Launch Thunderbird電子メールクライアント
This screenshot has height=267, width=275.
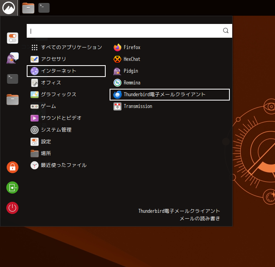(170, 95)
